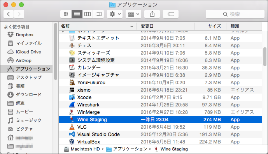
Task: Click the size 191.3 MB
Action: coord(210,134)
